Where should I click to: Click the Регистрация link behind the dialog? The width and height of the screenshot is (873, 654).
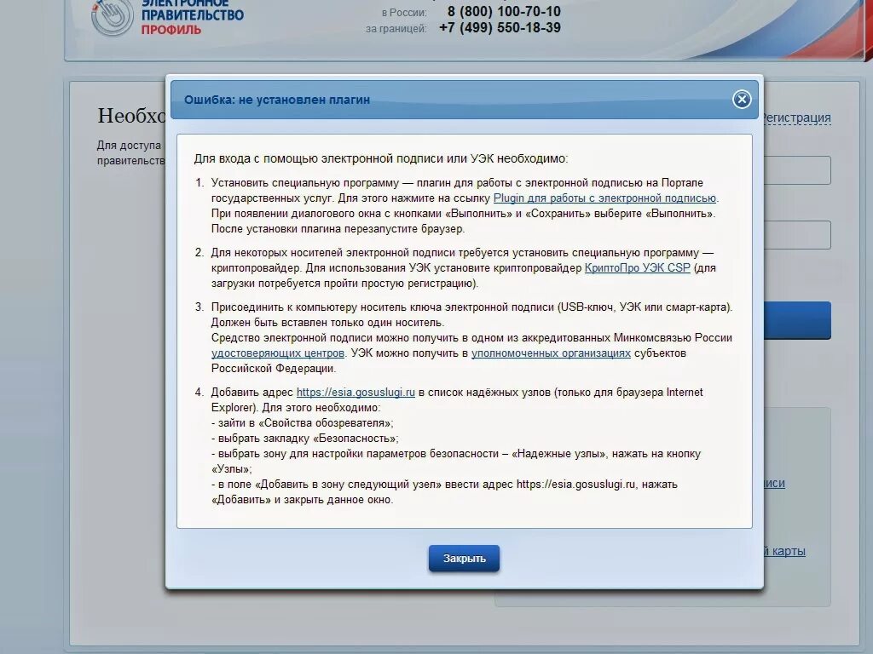point(797,118)
